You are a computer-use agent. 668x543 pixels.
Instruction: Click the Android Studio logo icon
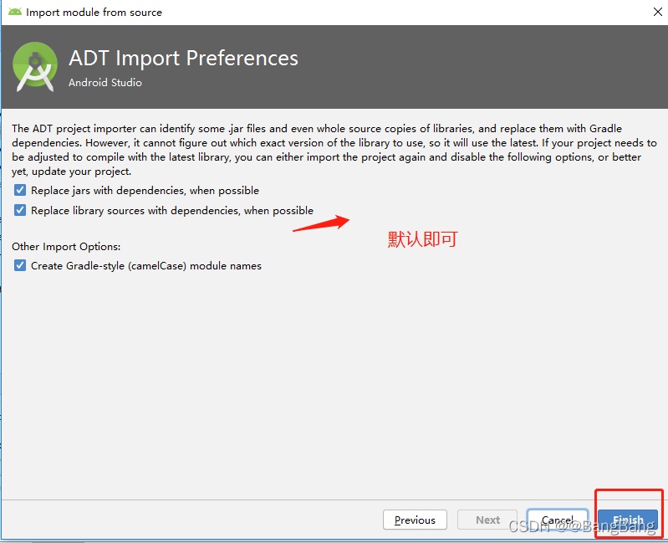pos(35,67)
